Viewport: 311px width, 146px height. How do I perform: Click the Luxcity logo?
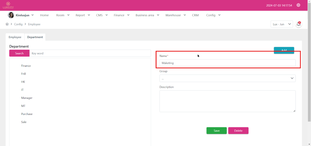click(x=9, y=5)
